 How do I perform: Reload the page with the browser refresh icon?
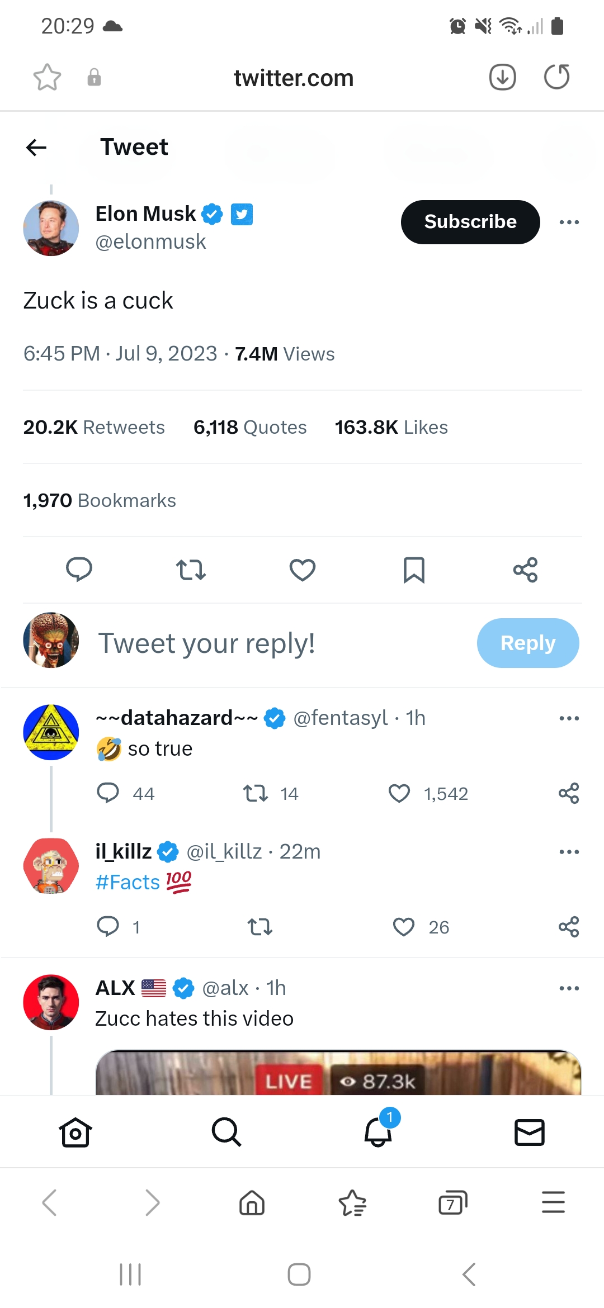coord(556,77)
